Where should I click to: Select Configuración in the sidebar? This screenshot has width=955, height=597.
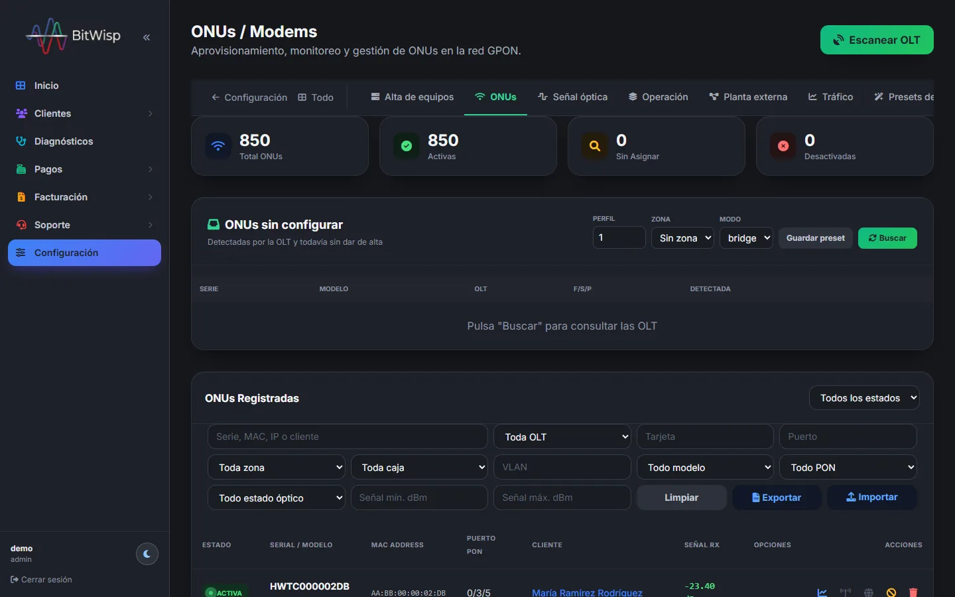pos(84,253)
